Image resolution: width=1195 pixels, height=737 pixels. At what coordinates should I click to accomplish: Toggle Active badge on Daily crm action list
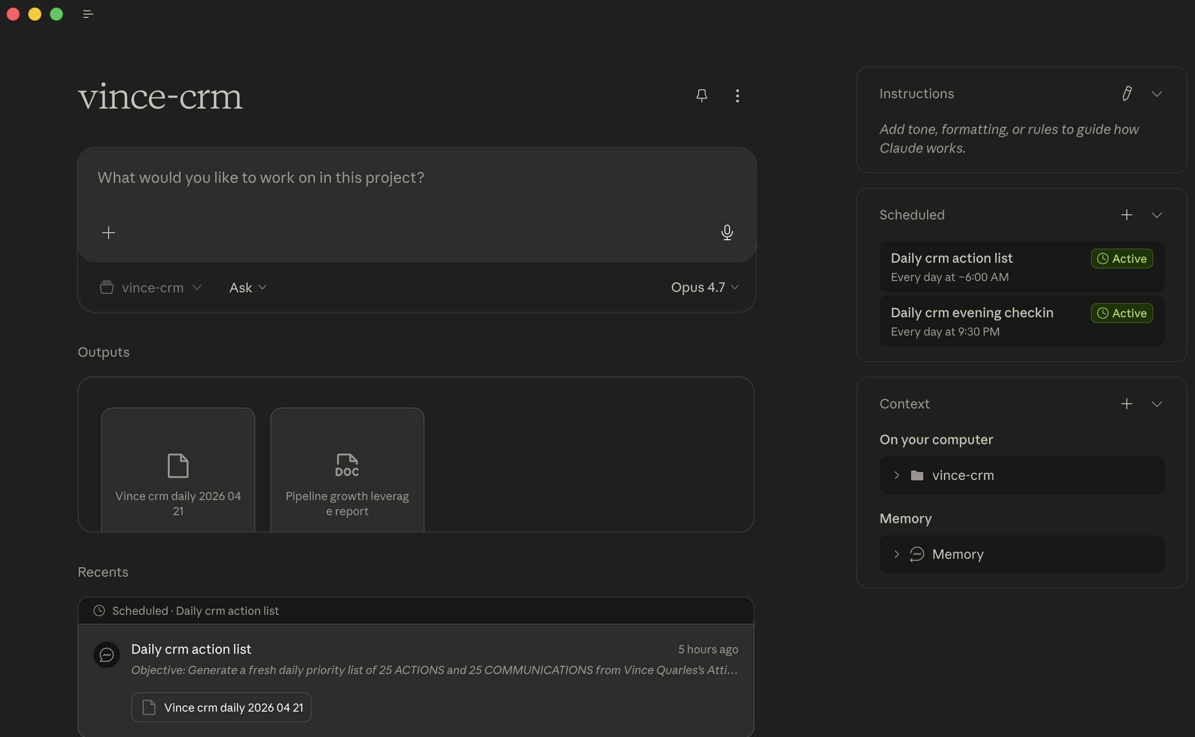point(1121,259)
